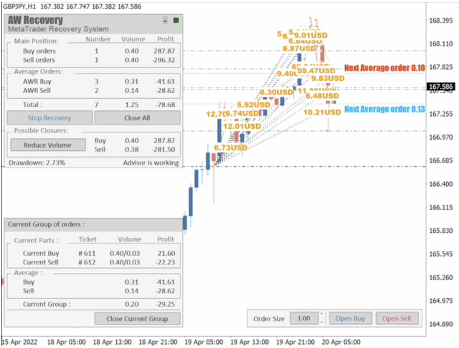The width and height of the screenshot is (459, 348).
Task: Click ticket #611 in Current Buy row
Action: coord(87,253)
